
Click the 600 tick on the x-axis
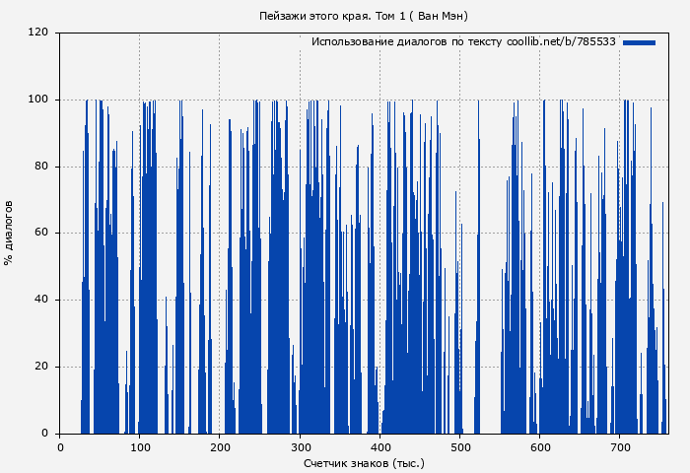pyautogui.click(x=539, y=447)
